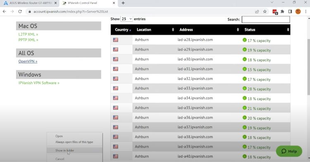This screenshot has height=162, width=310.
Task: Open the Extensions puzzle icon
Action: coord(282,12)
